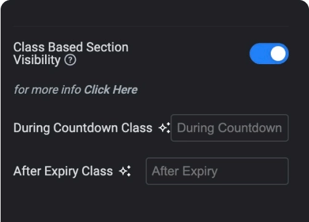The height and width of the screenshot is (222, 309).
Task: Click inside the 'During Countdown' placeholder box
Action: 229,128
